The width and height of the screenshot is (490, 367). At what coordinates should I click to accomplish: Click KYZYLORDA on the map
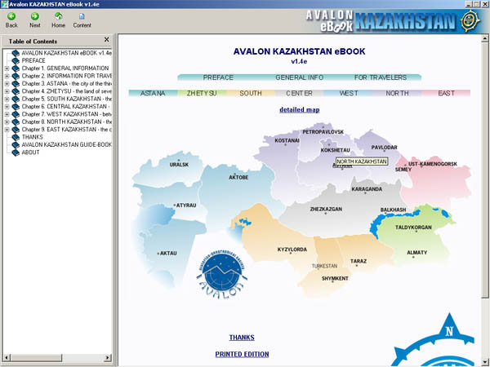pyautogui.click(x=292, y=250)
